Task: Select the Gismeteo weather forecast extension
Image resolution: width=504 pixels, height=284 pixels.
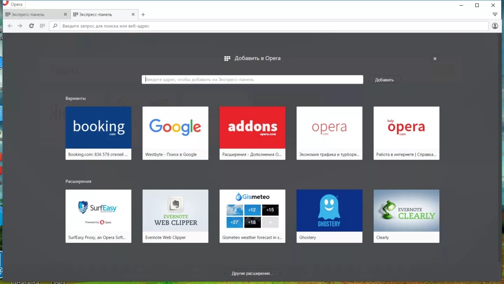Action: point(252,216)
